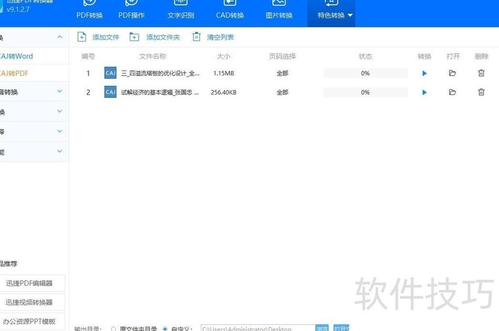Click the 添加文件夹 text button

(x=163, y=37)
